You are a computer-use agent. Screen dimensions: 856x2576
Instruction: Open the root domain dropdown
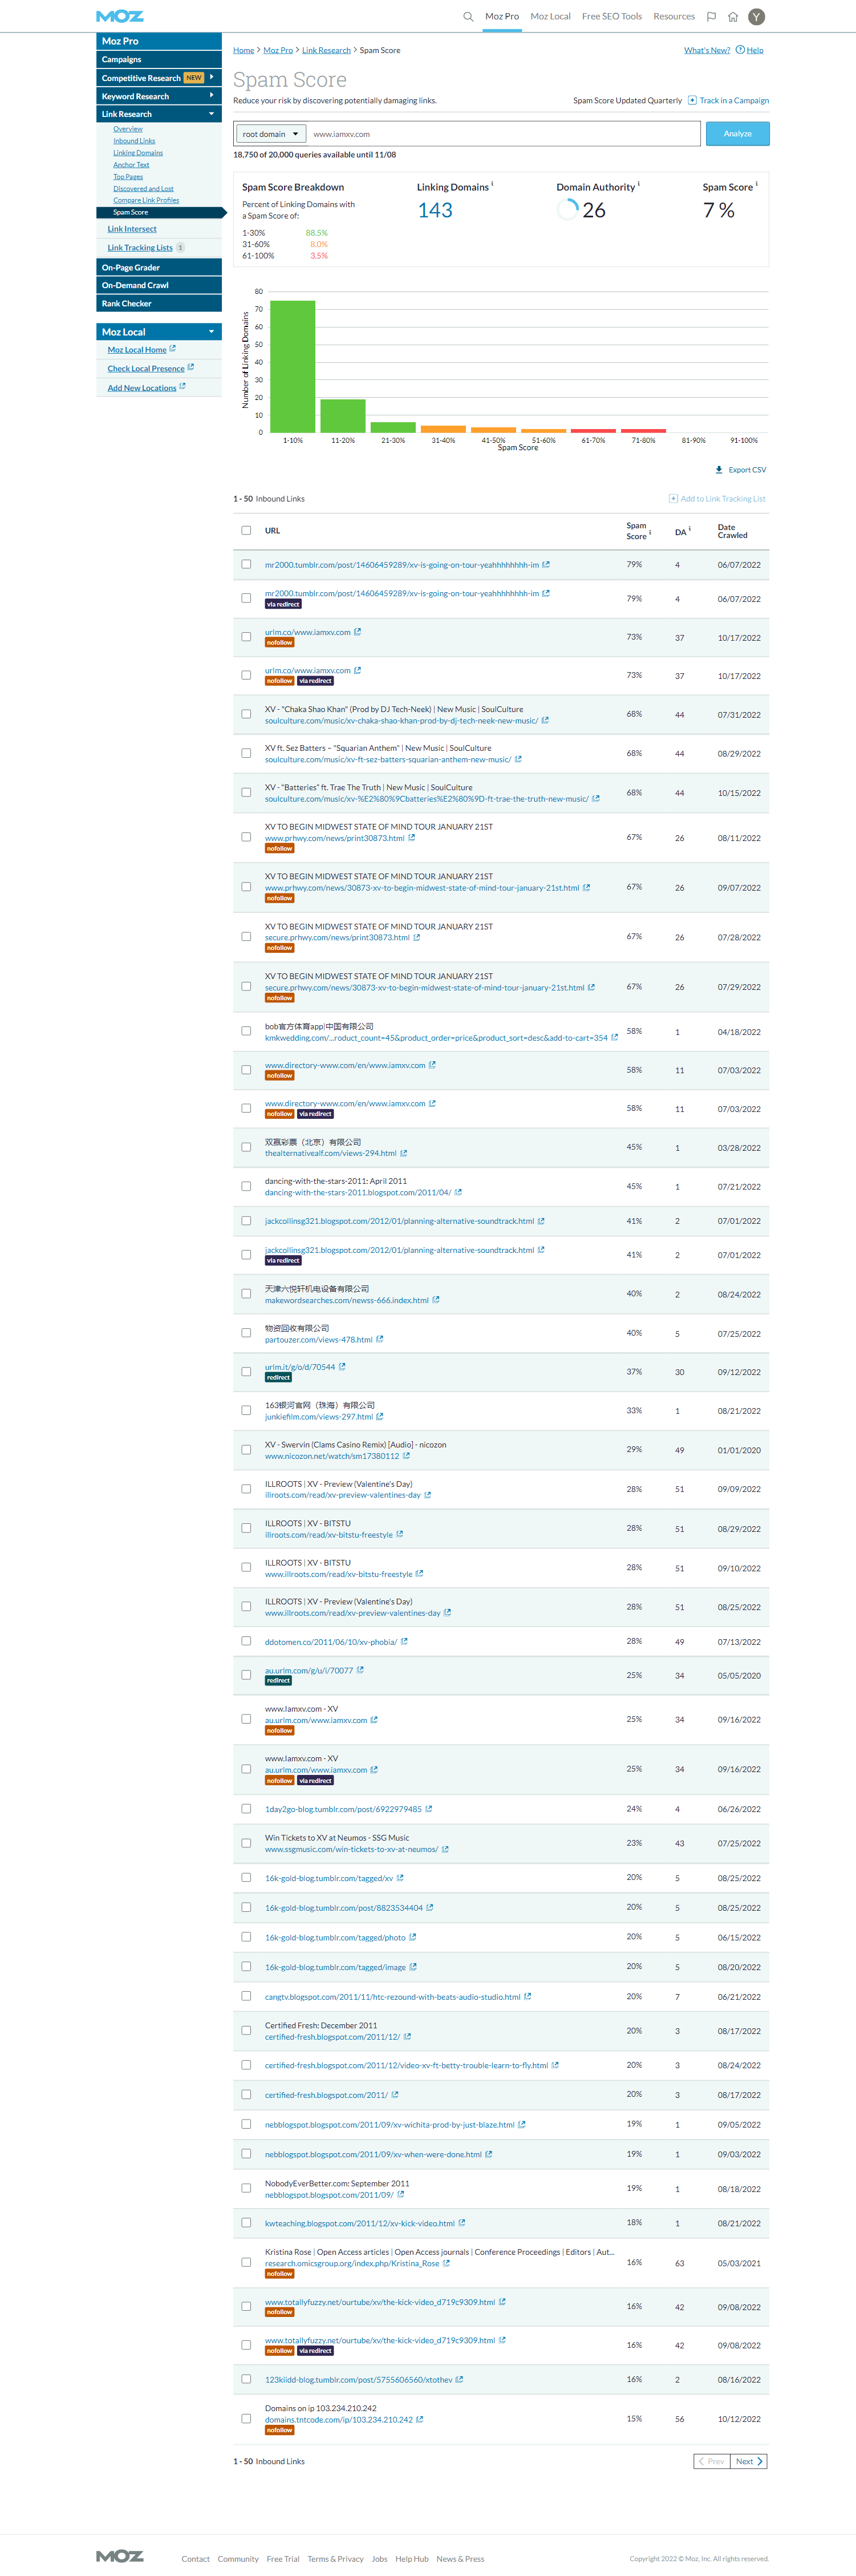270,134
